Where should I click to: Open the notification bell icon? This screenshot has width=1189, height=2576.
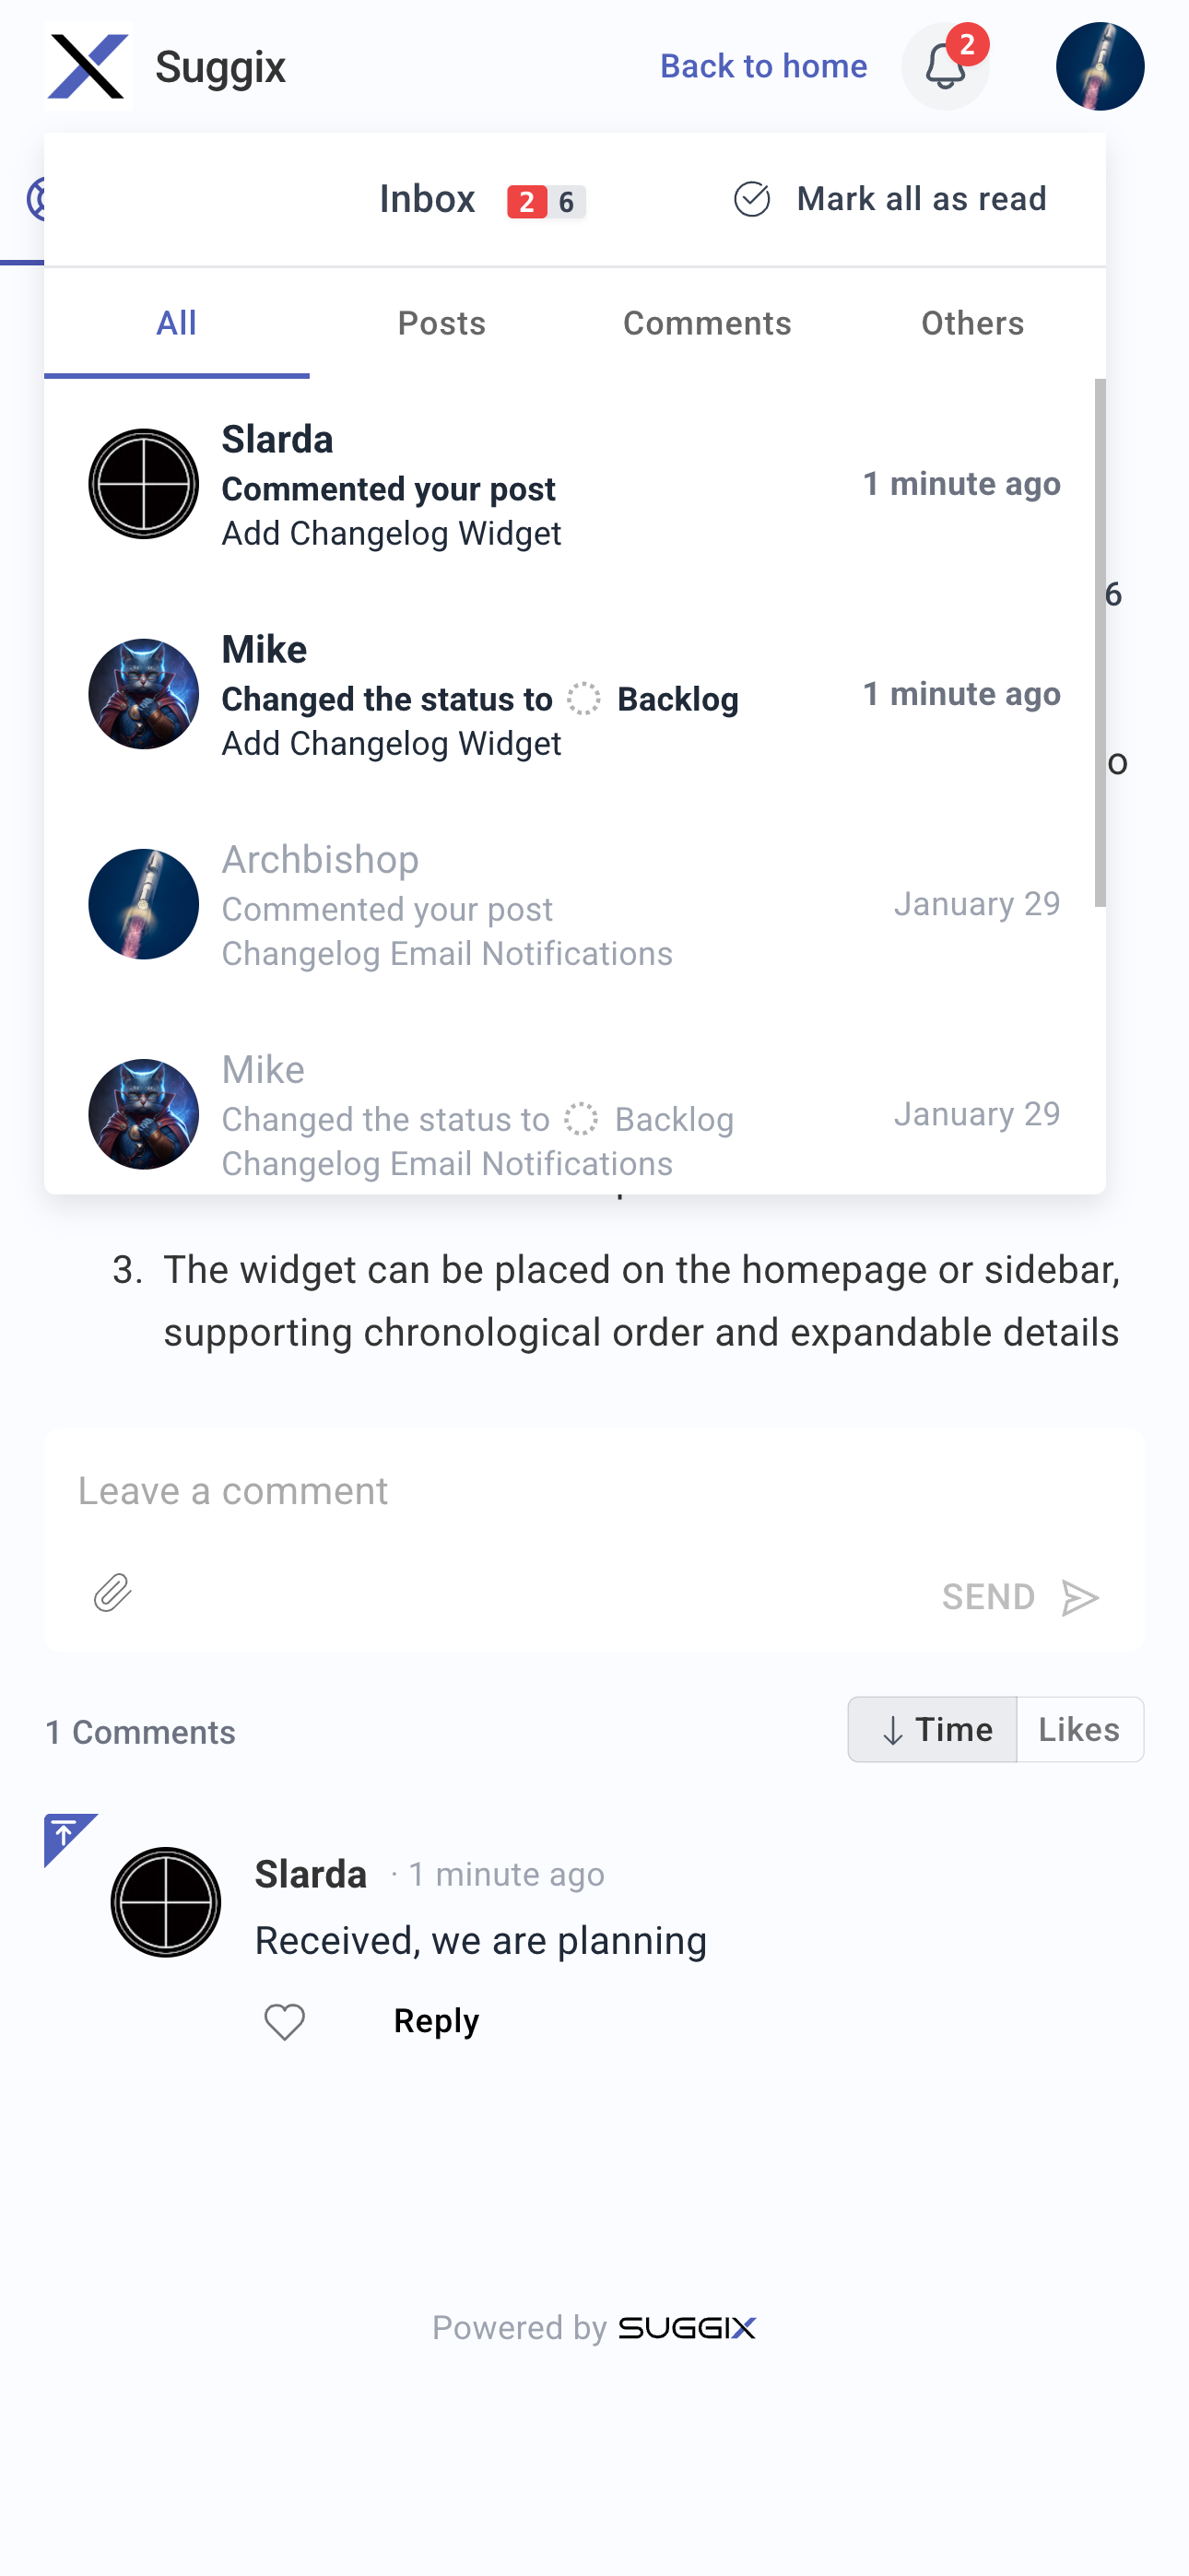[944, 66]
